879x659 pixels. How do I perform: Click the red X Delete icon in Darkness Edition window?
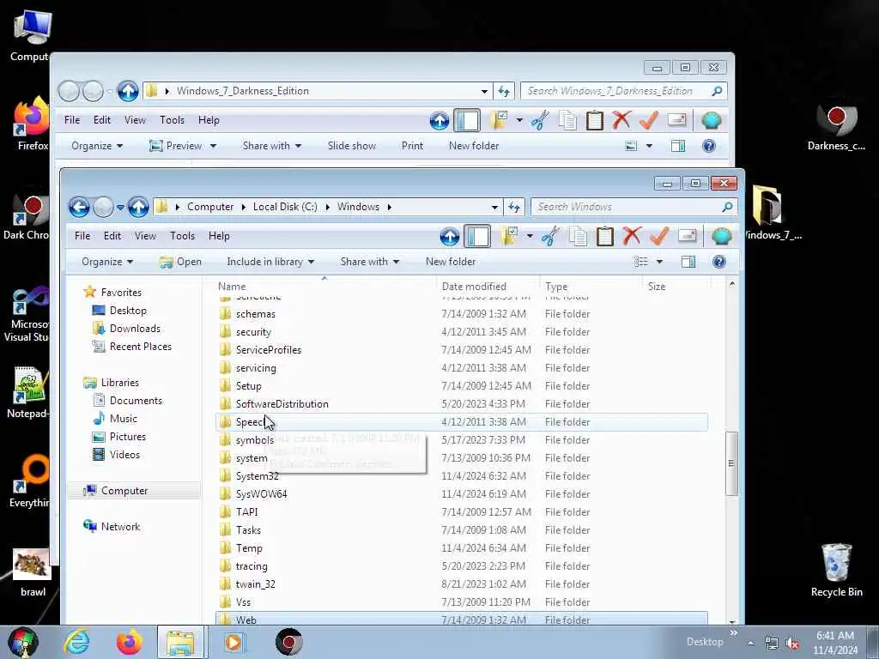point(621,120)
